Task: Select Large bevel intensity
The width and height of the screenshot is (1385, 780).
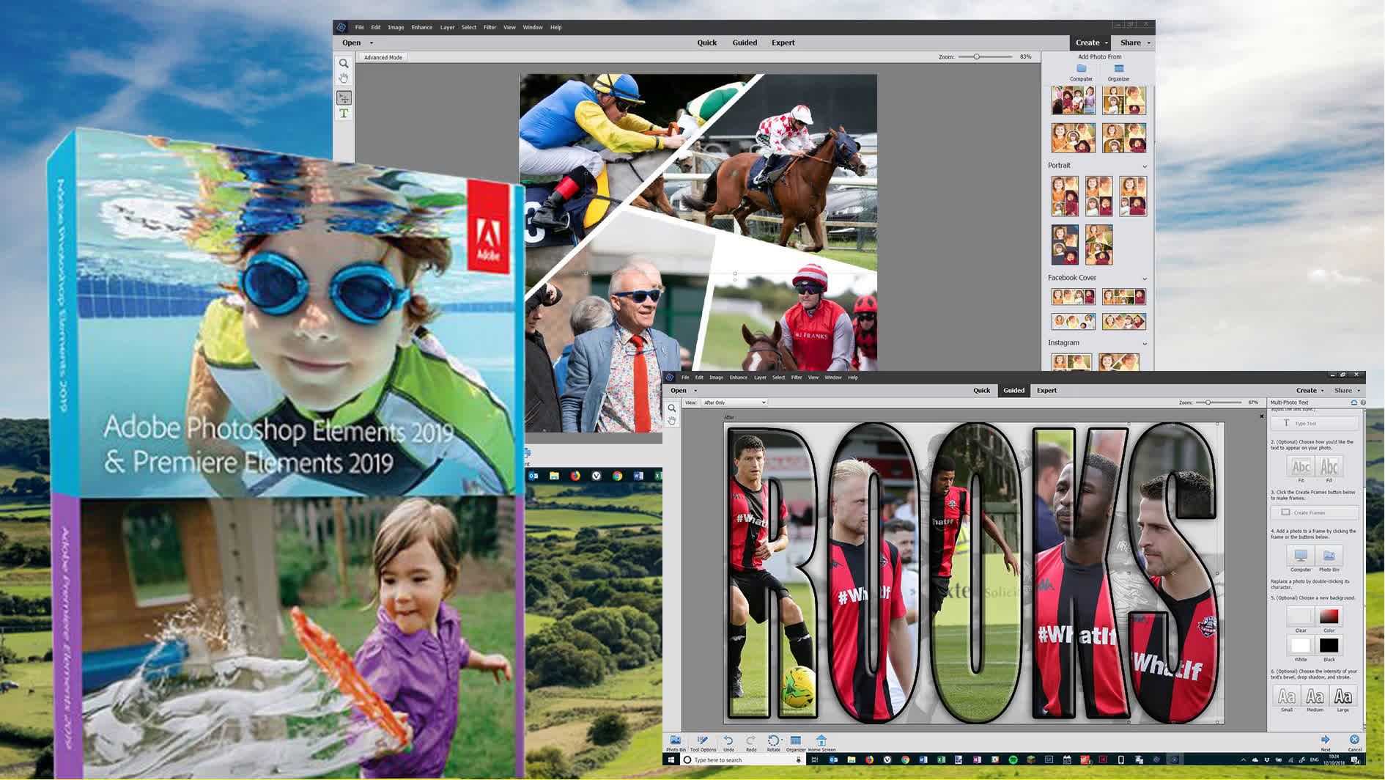Action: click(1342, 697)
